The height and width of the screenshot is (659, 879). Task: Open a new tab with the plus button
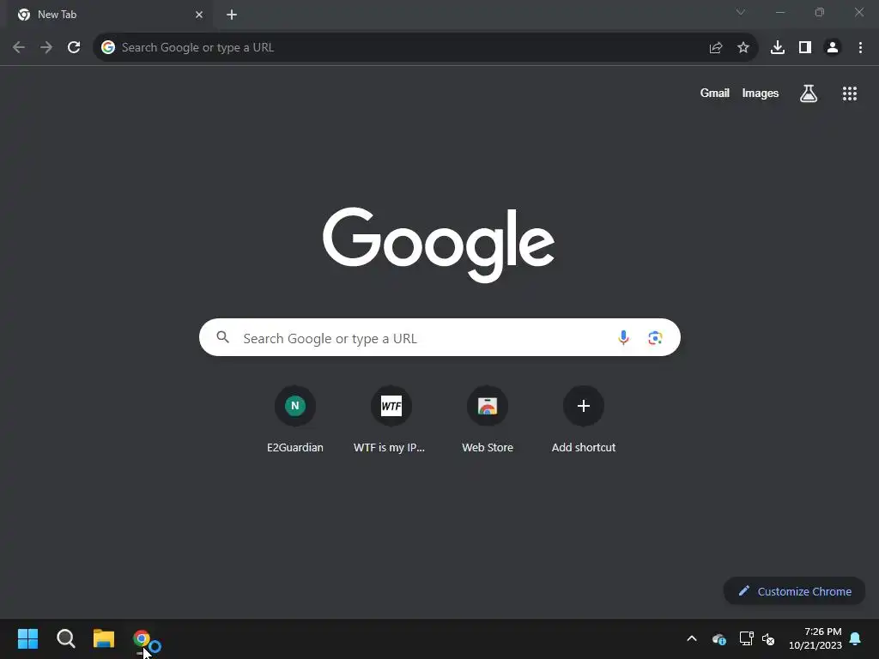(x=232, y=15)
